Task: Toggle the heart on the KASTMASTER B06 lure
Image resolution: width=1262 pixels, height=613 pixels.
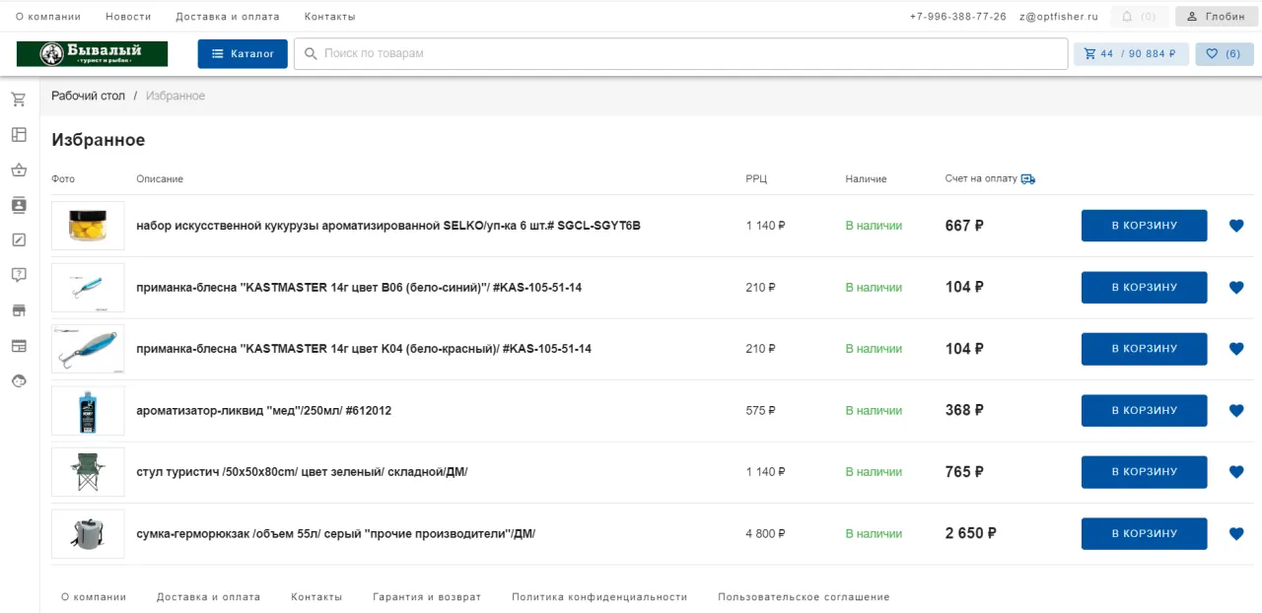Action: point(1235,287)
